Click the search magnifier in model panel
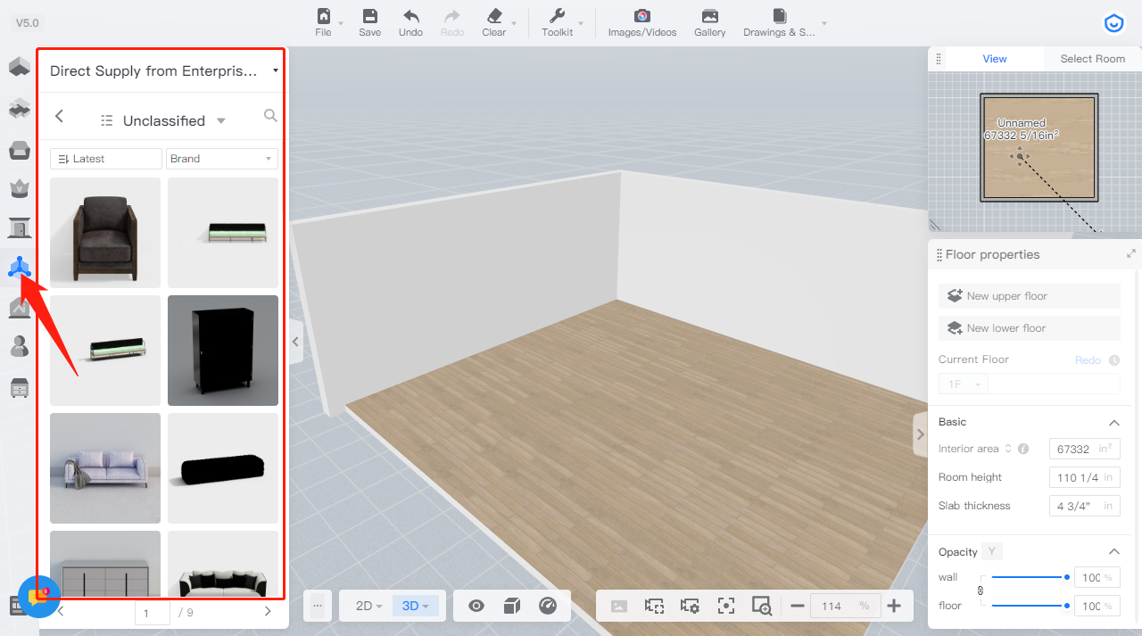 click(270, 116)
